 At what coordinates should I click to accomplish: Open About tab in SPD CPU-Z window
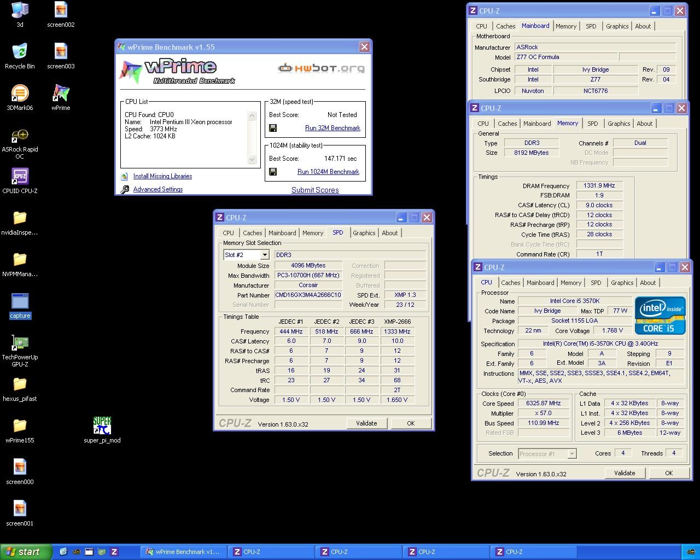[390, 233]
